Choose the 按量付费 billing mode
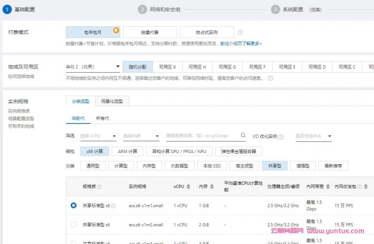Viewport: 374px width, 244px height. click(x=149, y=32)
